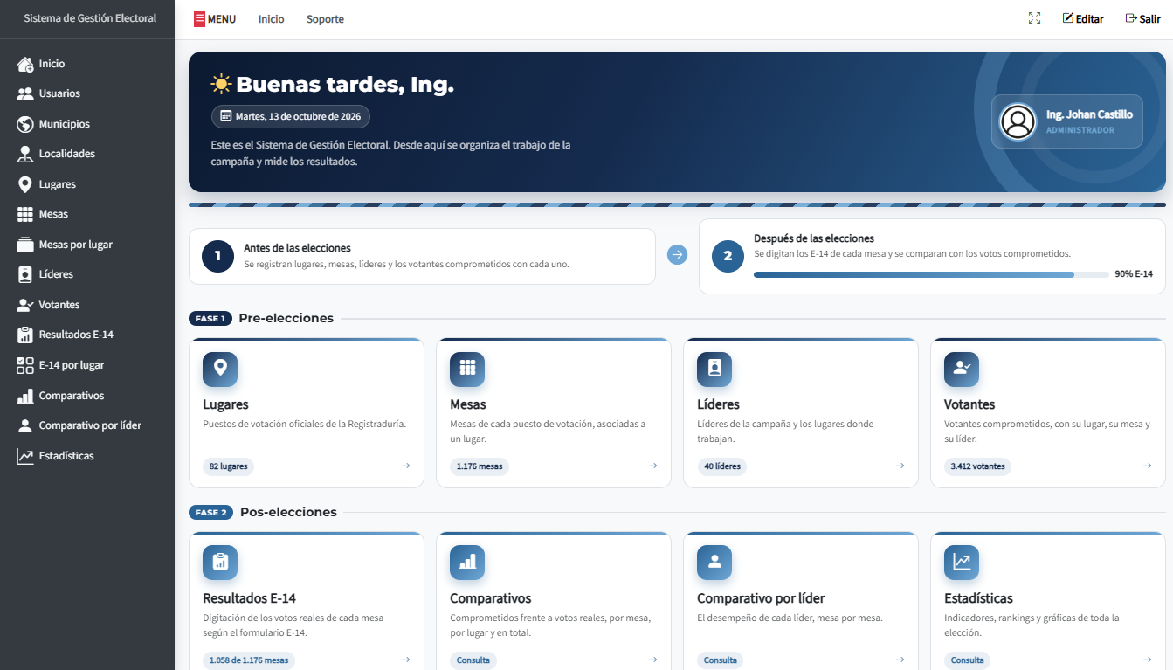The height and width of the screenshot is (670, 1173).
Task: Click the Estadísticas card chart icon
Action: pyautogui.click(x=962, y=563)
